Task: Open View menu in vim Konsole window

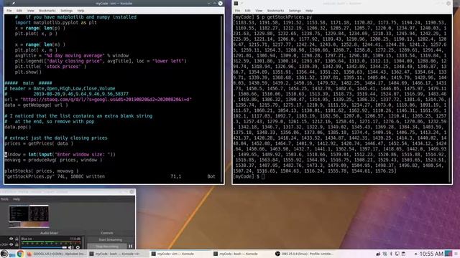Action: tap(30, 11)
